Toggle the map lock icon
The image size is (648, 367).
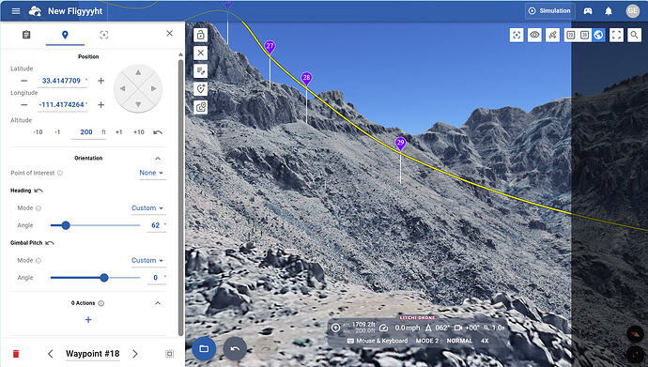[200, 35]
